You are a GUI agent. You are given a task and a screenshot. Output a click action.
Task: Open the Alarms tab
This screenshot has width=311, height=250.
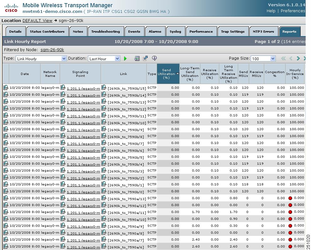(155, 31)
